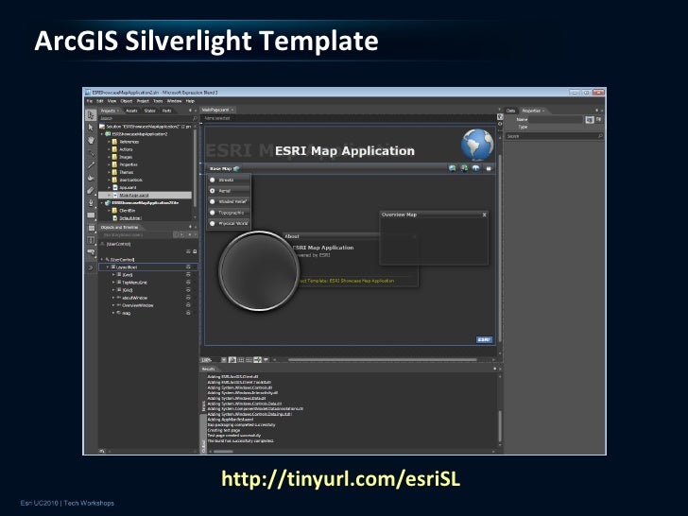Image resolution: width=688 pixels, height=516 pixels.
Task: Expand the ClientBin folder
Action: [x=109, y=211]
